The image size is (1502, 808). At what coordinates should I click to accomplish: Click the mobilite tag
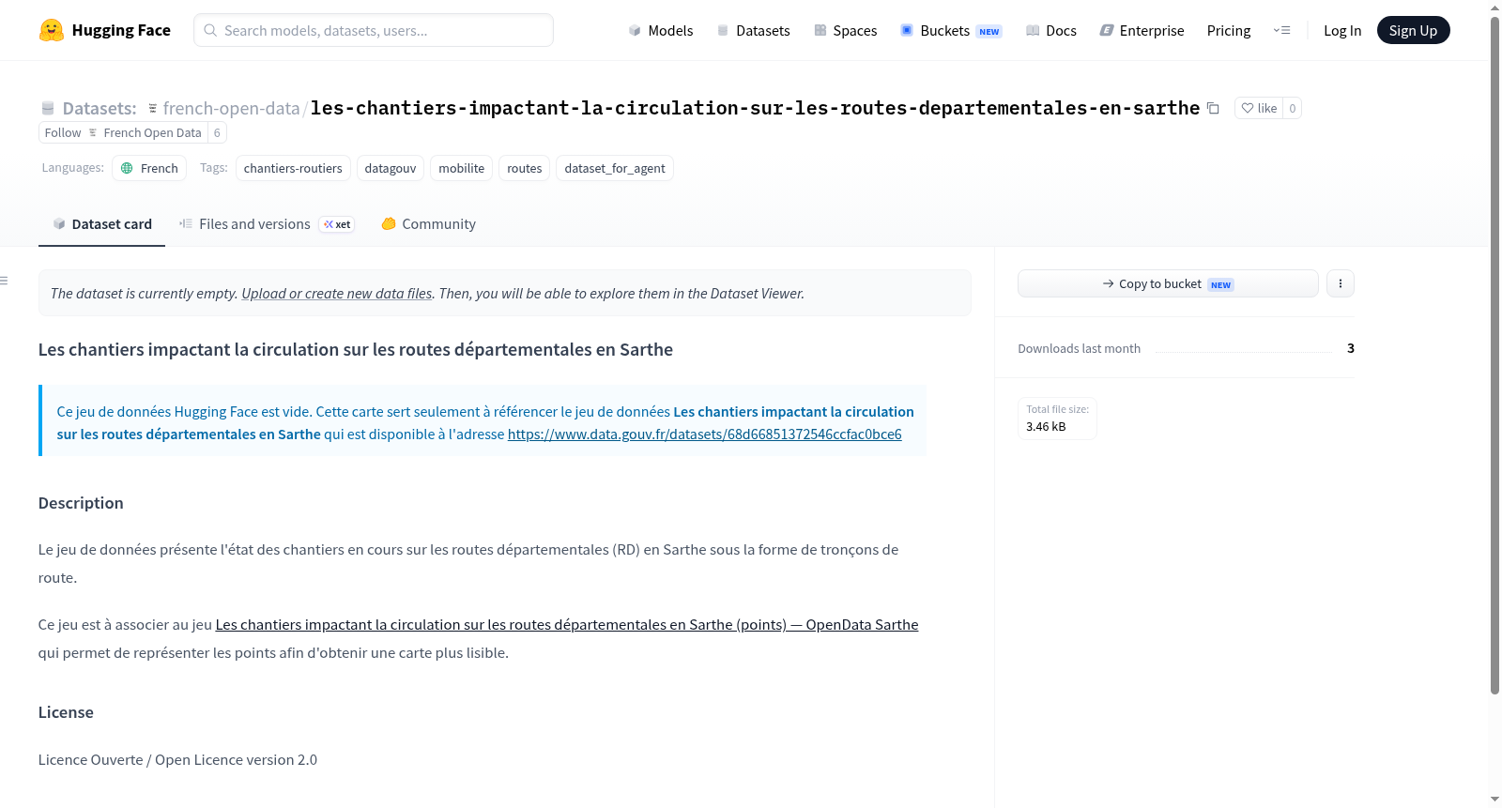[462, 168]
